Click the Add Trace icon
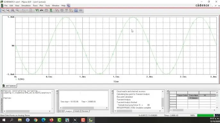This screenshot has height=123, width=220. click(57, 10)
